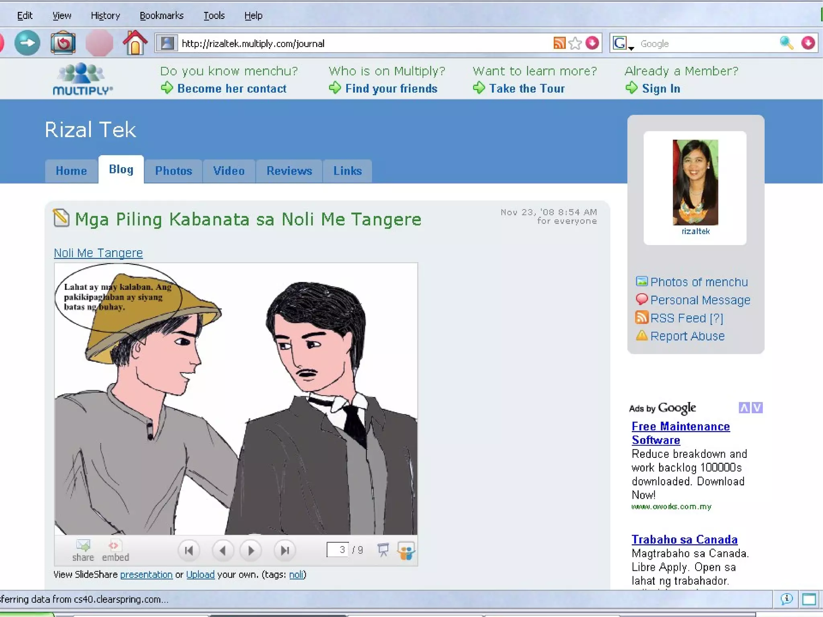
Task: Click the share icon under slideshow
Action: pyautogui.click(x=83, y=546)
